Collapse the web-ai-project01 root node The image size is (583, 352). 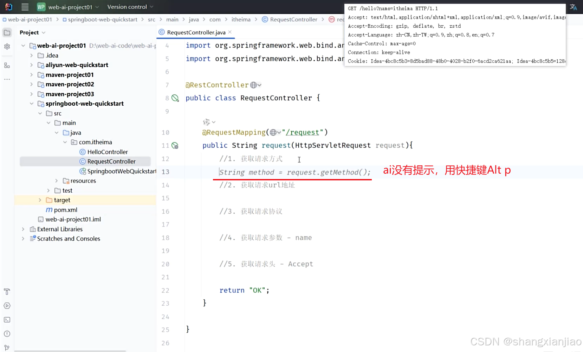click(x=23, y=46)
